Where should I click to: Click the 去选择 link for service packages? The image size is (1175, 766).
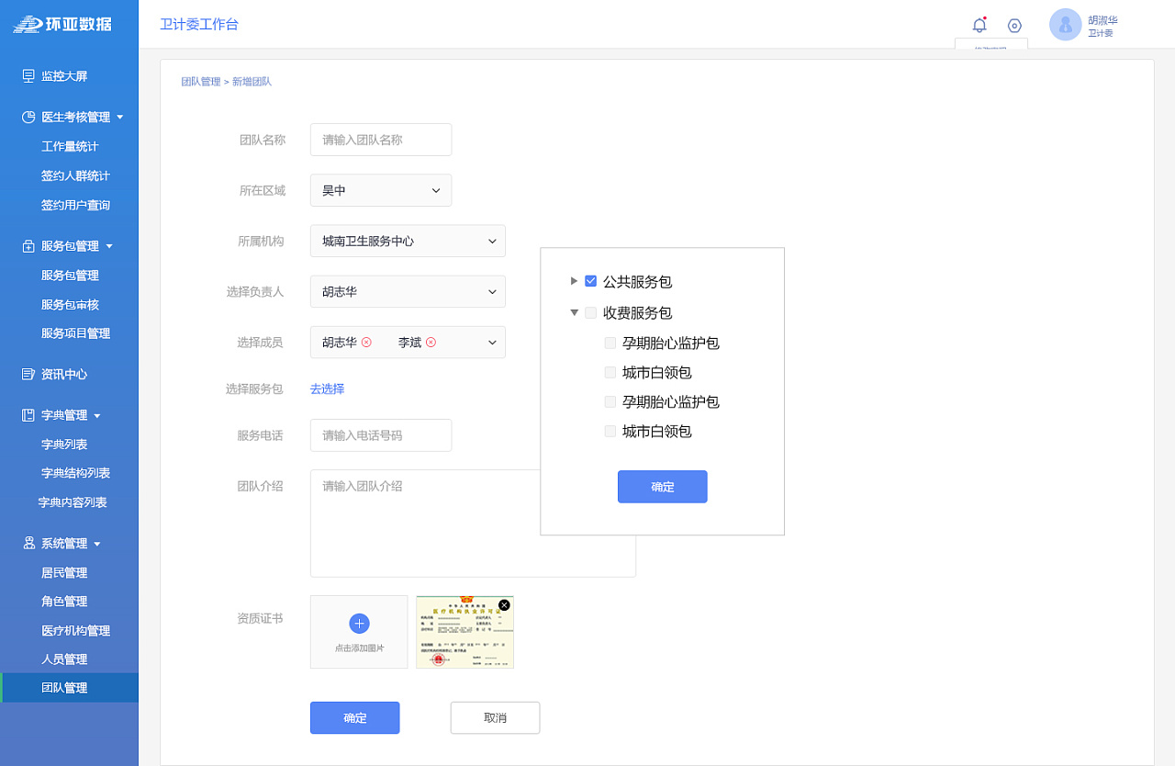327,389
